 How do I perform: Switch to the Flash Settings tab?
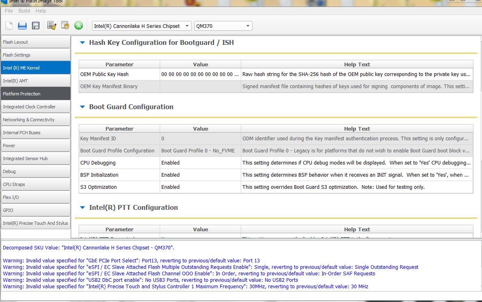[36, 55]
